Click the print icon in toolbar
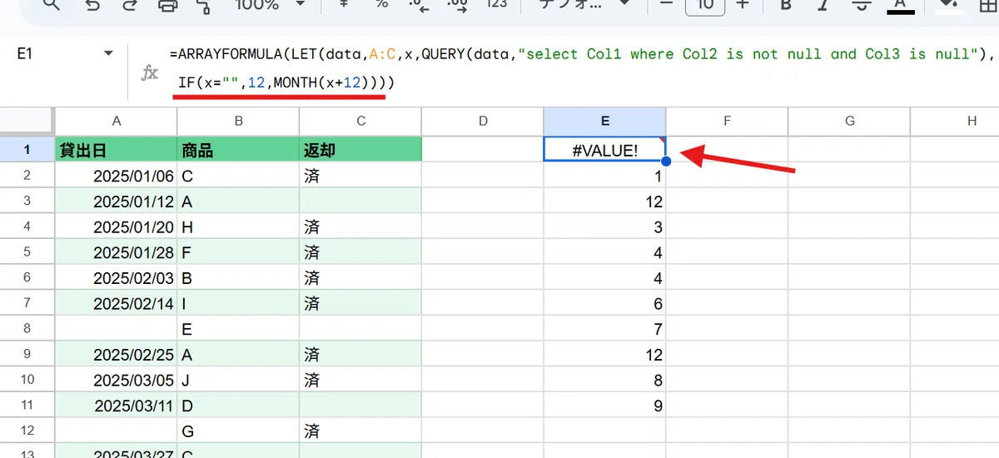999x458 pixels. pos(168,5)
